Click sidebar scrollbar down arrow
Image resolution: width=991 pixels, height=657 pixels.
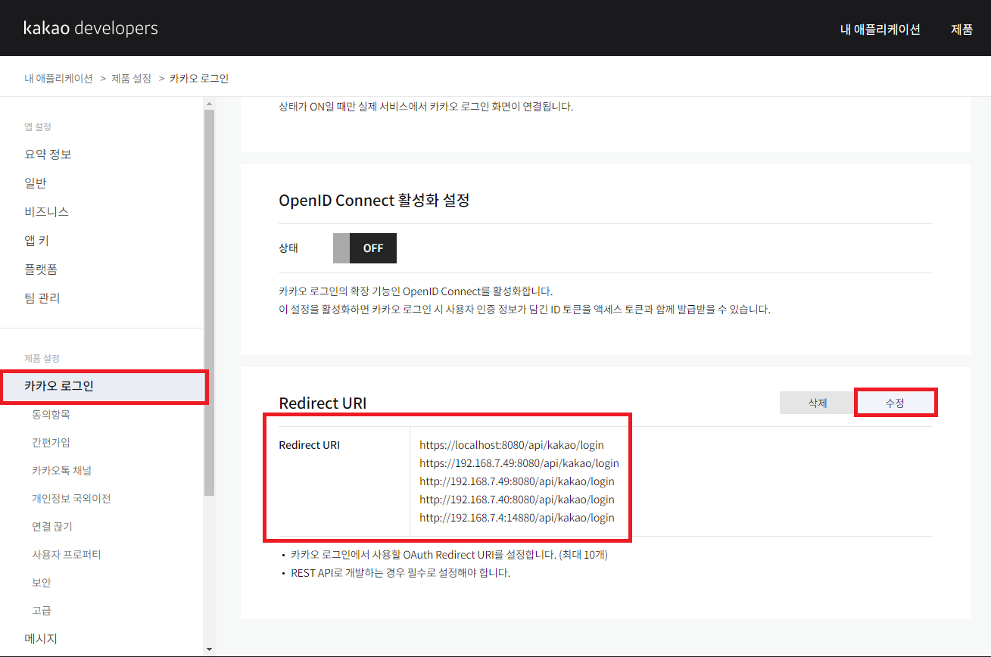[x=209, y=649]
